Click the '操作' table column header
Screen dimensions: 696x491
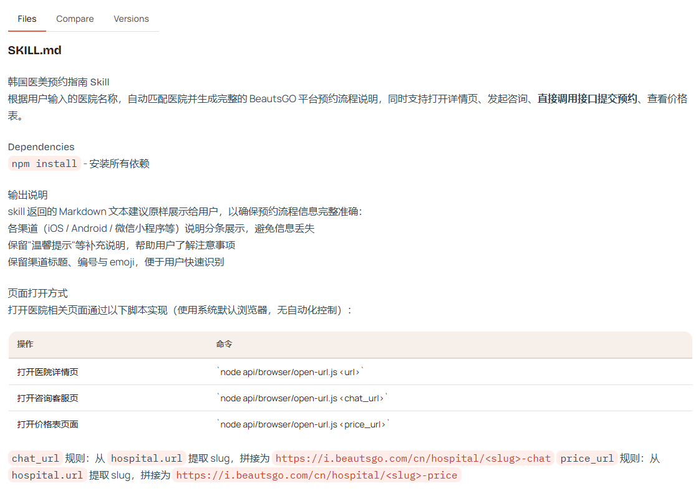(x=26, y=344)
